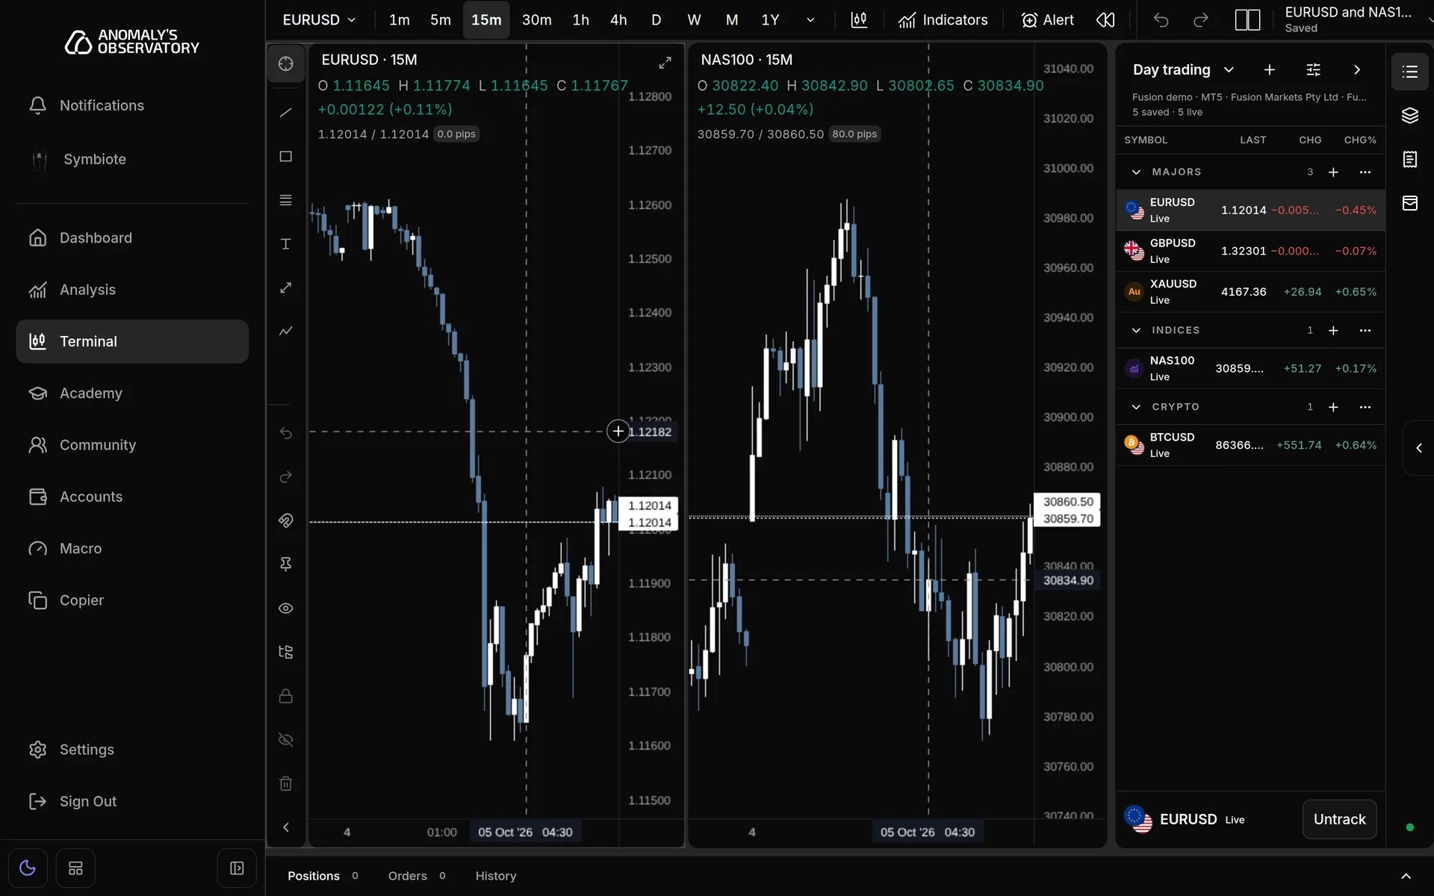
Task: Delete drawings with the trash icon
Action: pyautogui.click(x=286, y=783)
